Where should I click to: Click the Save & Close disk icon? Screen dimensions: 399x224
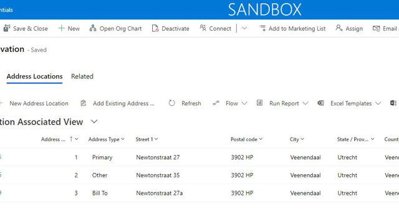[7, 28]
